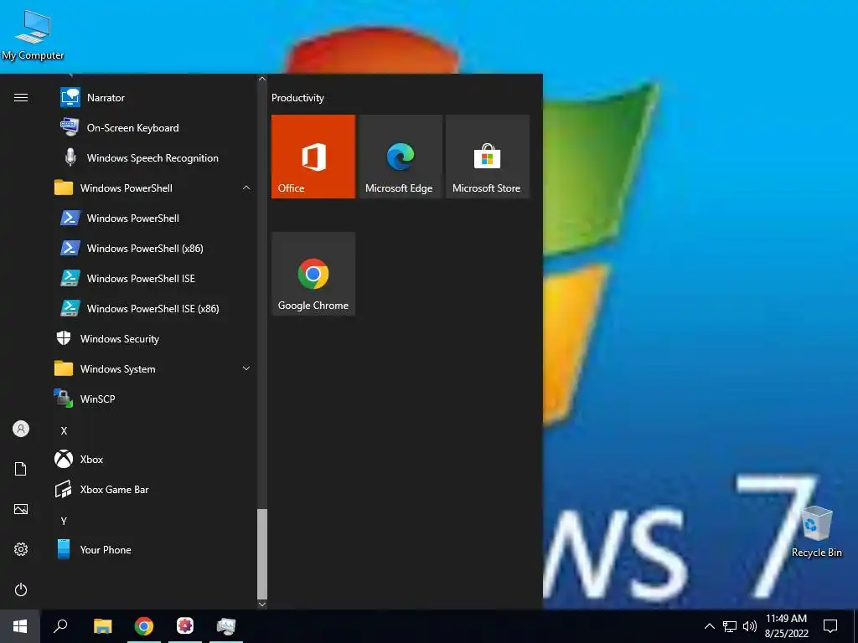Show hidden system tray icons
Image resolution: width=858 pixels, height=643 pixels.
pos(709,626)
